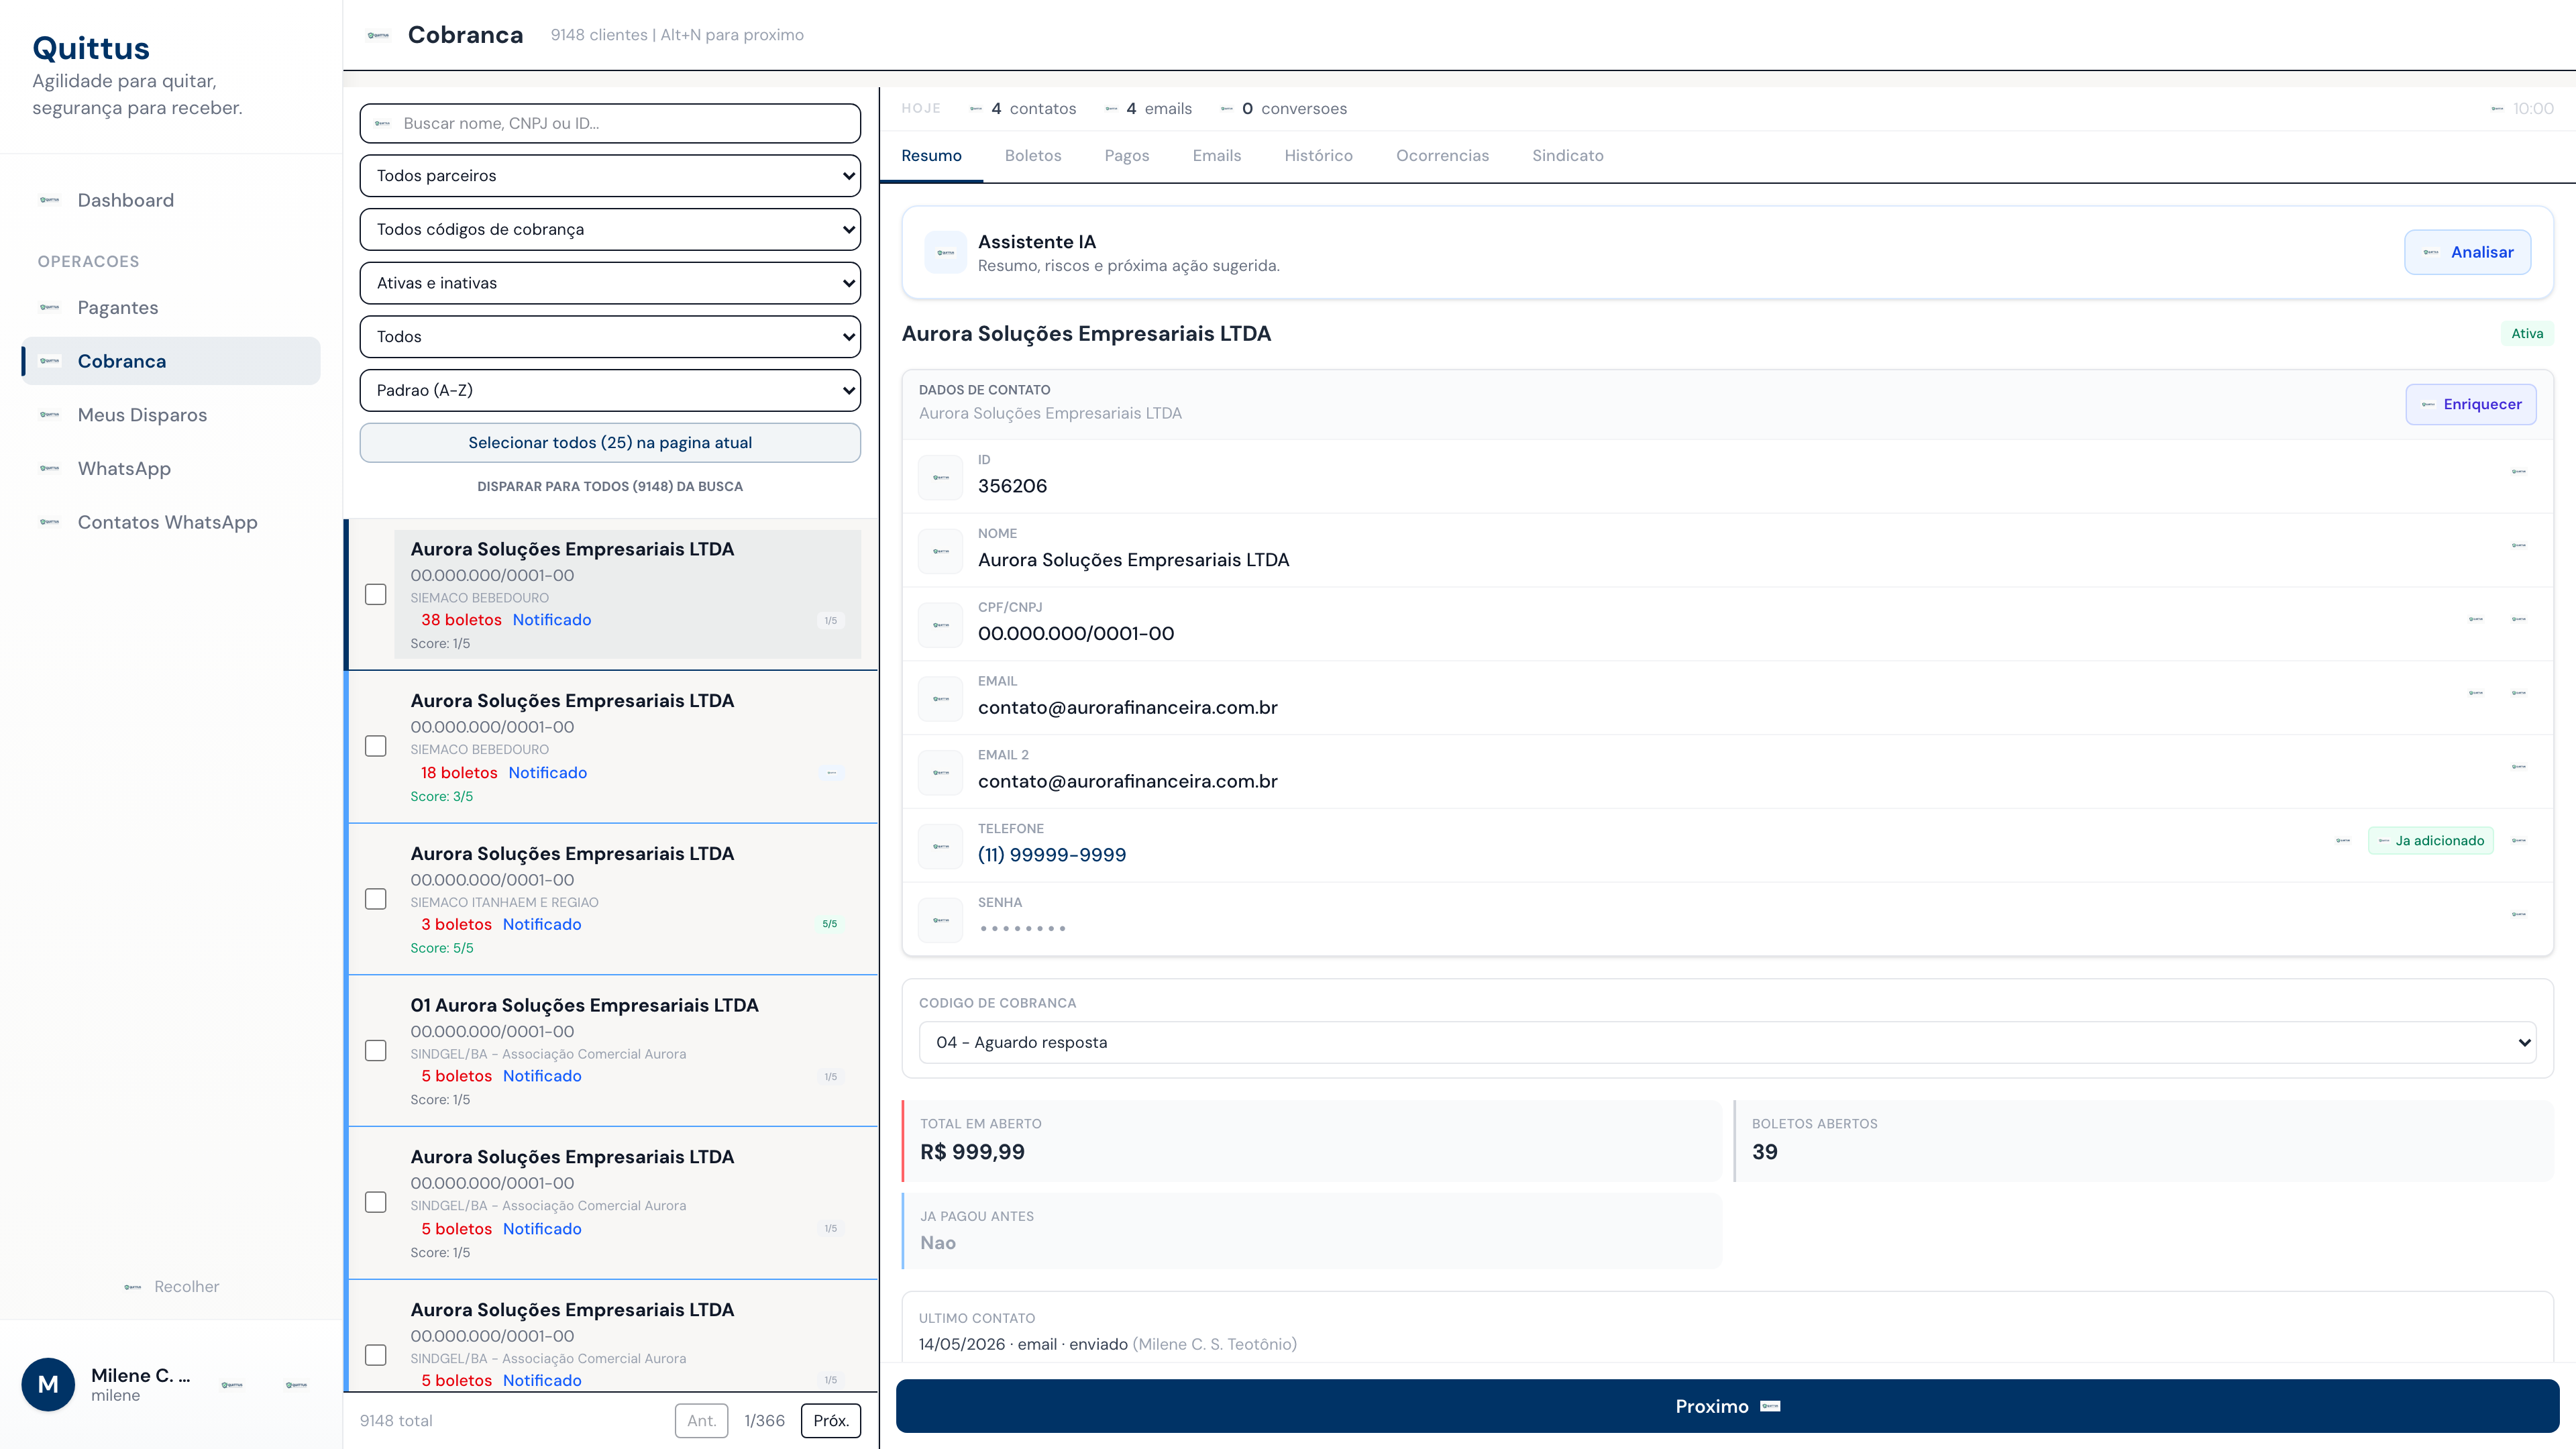Click the rightmost action icon in EMAIL row
The width and height of the screenshot is (2576, 1449).
pyautogui.click(x=2519, y=693)
